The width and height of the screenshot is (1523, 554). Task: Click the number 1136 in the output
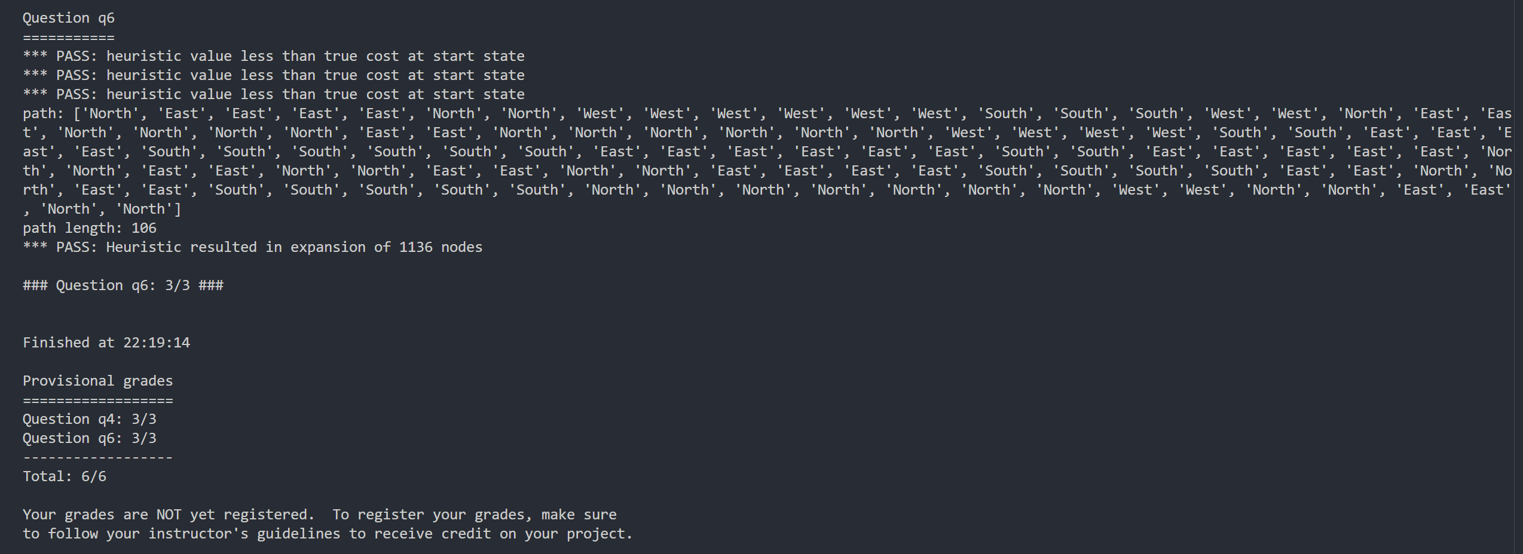click(416, 247)
